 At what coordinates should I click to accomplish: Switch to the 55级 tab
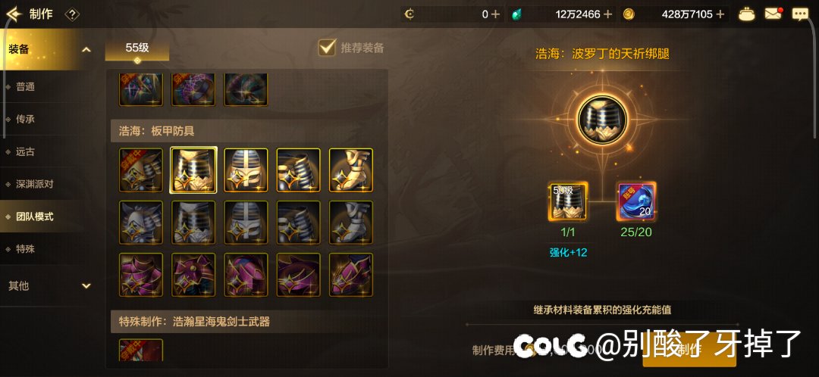click(x=136, y=49)
